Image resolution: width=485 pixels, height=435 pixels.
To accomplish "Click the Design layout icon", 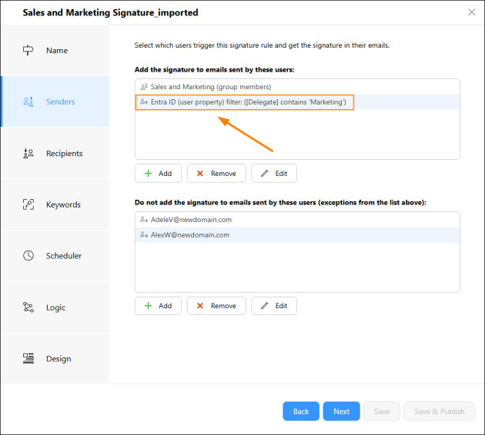I will click(28, 358).
